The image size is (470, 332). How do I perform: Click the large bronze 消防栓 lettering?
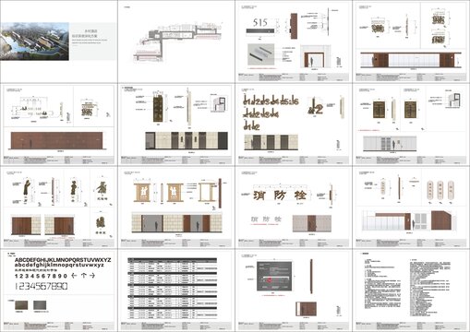click(280, 196)
